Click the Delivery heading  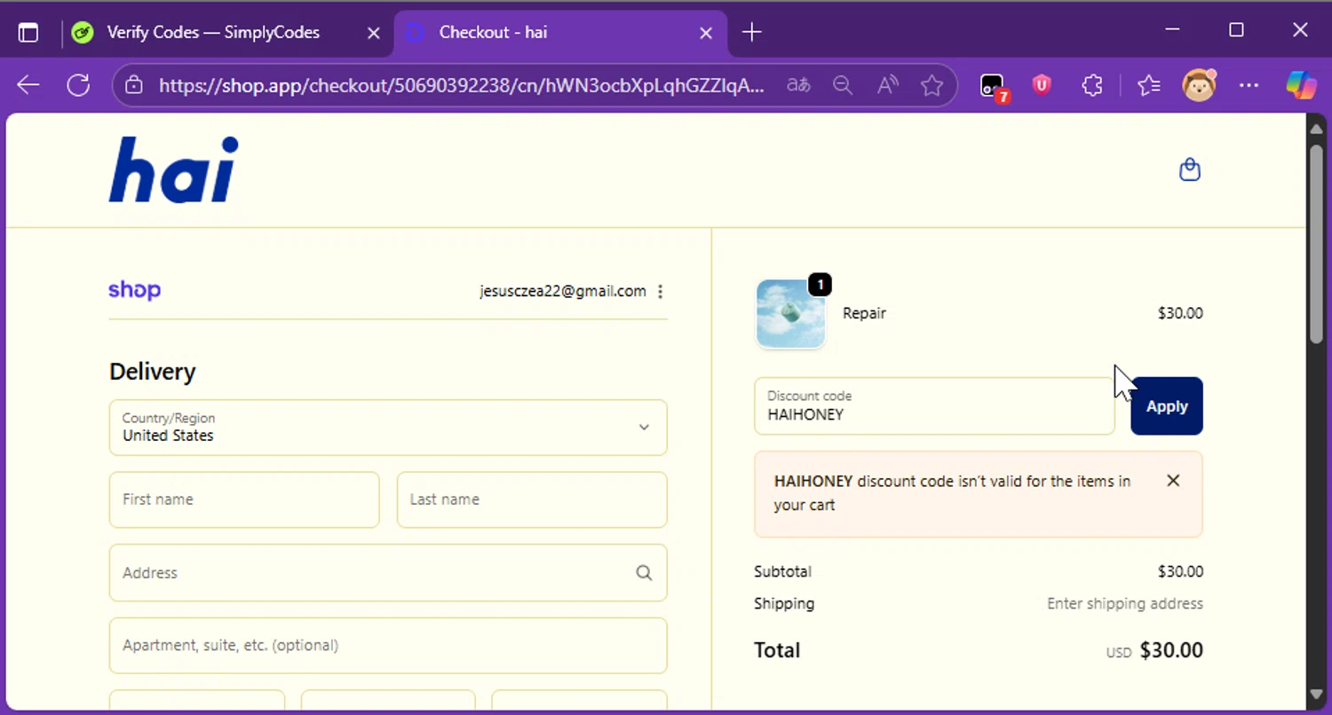(x=152, y=372)
